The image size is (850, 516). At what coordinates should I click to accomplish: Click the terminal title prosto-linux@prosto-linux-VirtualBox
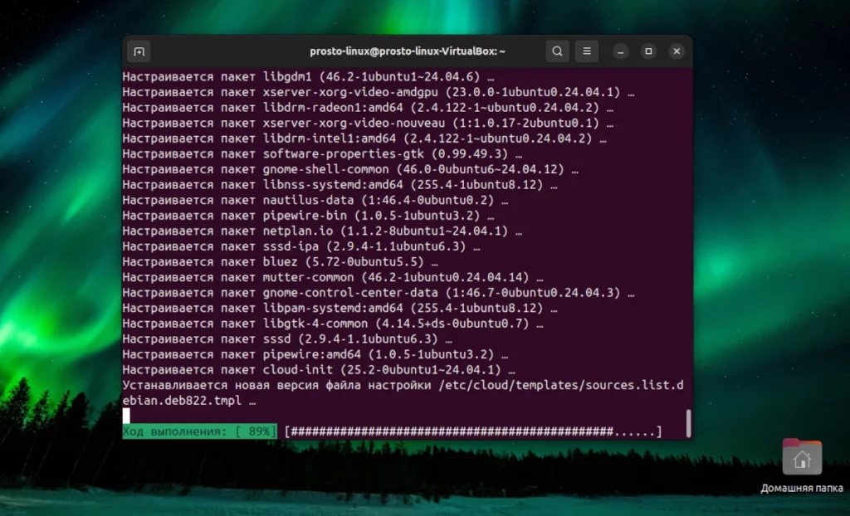(407, 51)
